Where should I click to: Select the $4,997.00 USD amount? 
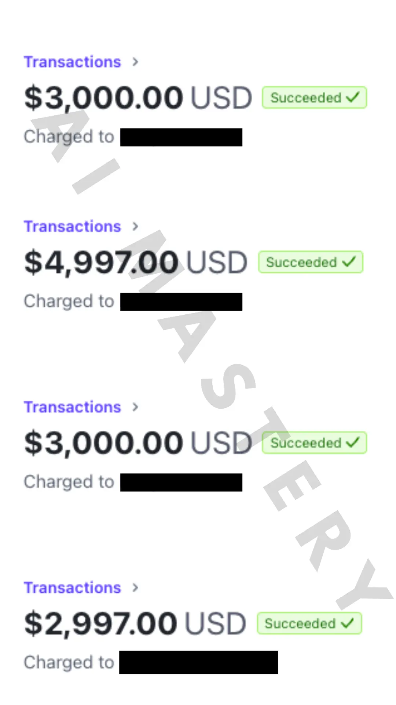pos(136,262)
